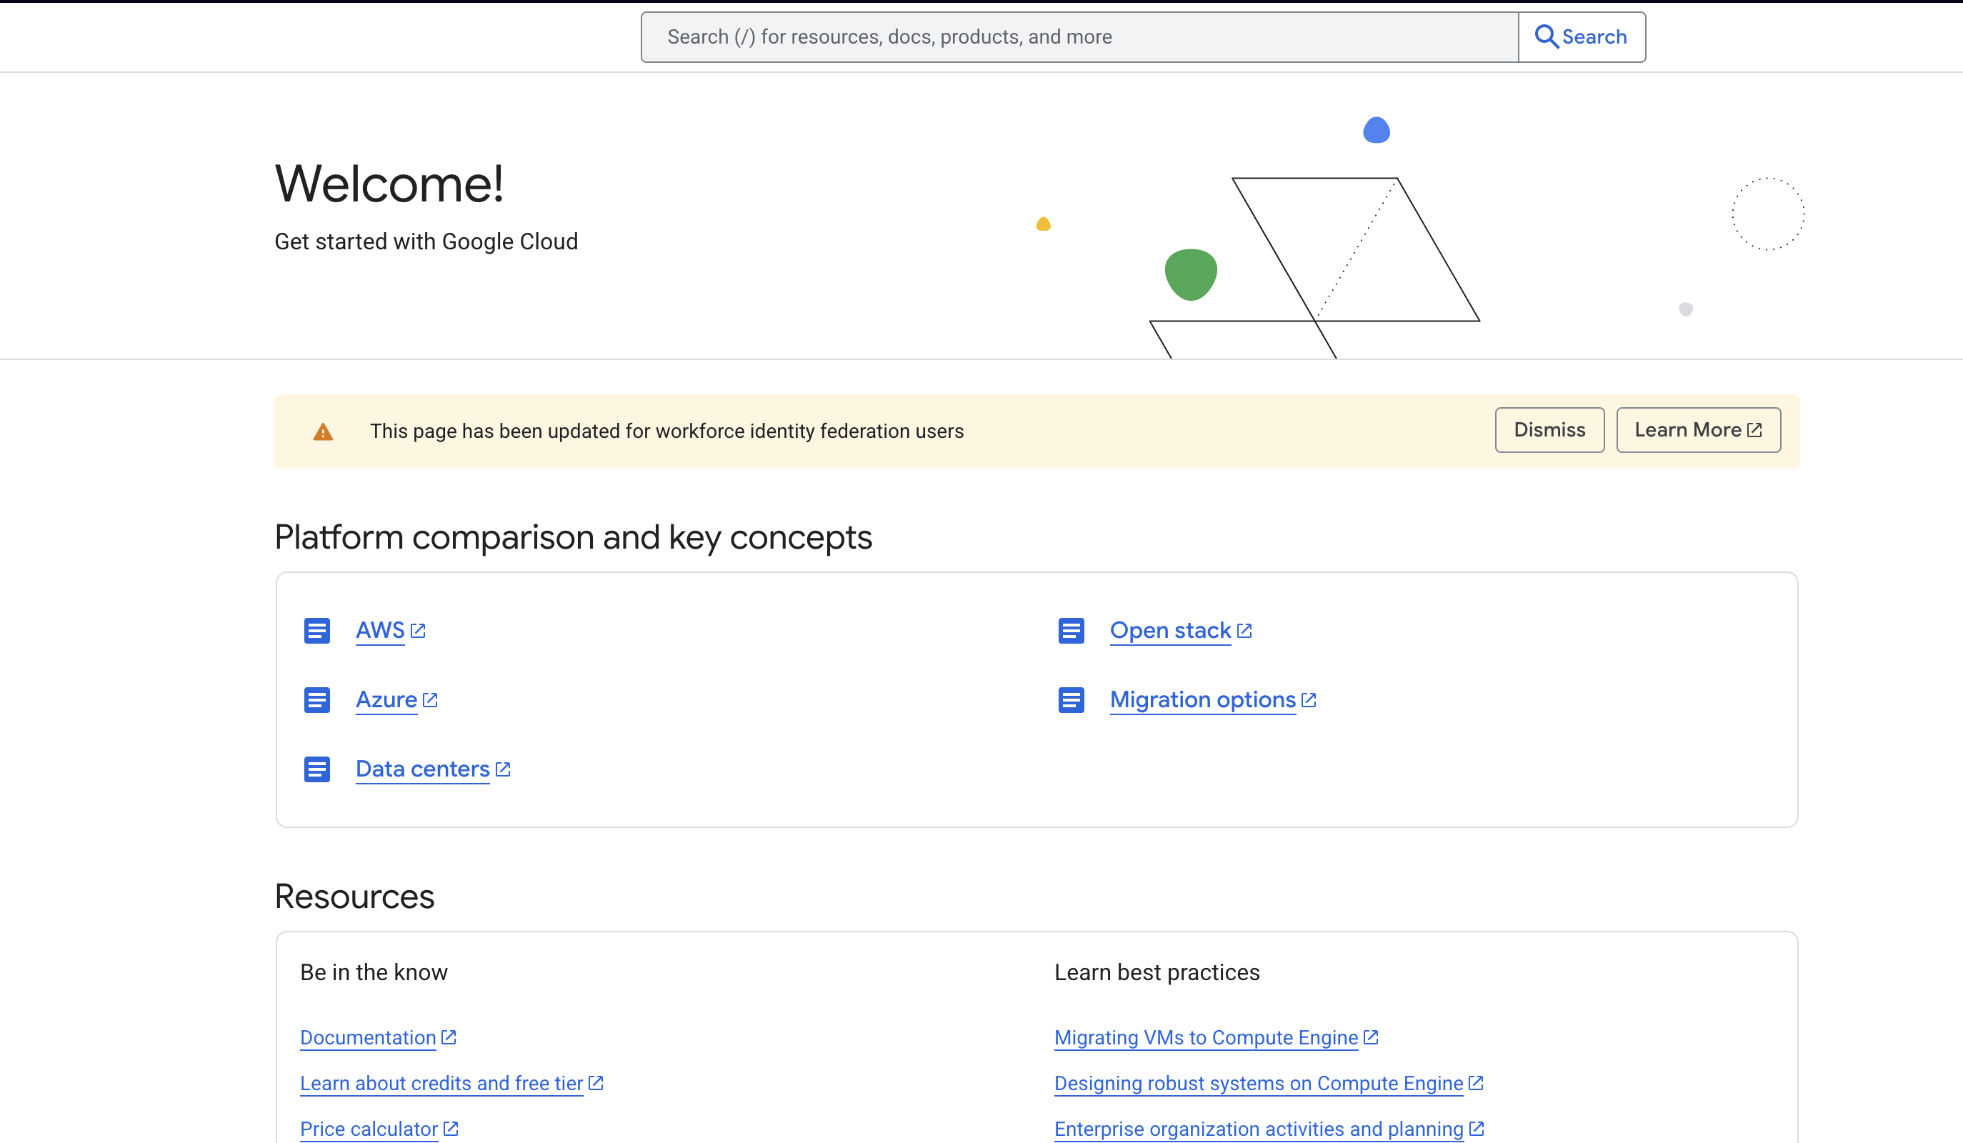Viewport: 1963px width, 1143px height.
Task: Click the Data centers document icon
Action: pos(317,769)
